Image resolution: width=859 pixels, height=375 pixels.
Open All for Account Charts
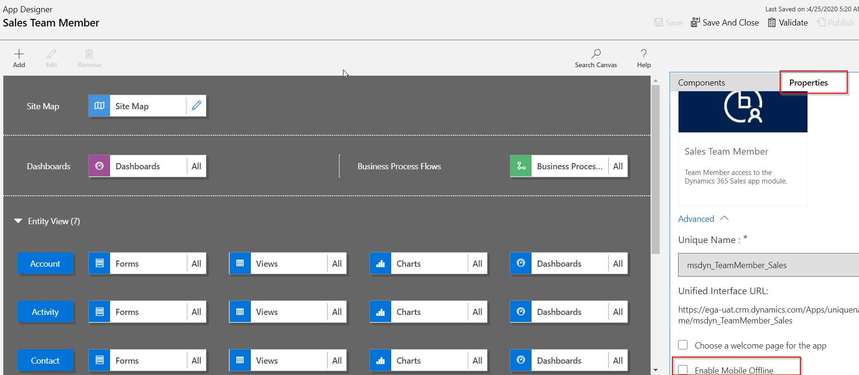tap(478, 263)
